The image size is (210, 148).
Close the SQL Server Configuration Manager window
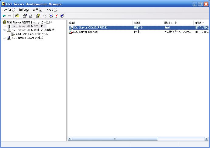point(206,4)
